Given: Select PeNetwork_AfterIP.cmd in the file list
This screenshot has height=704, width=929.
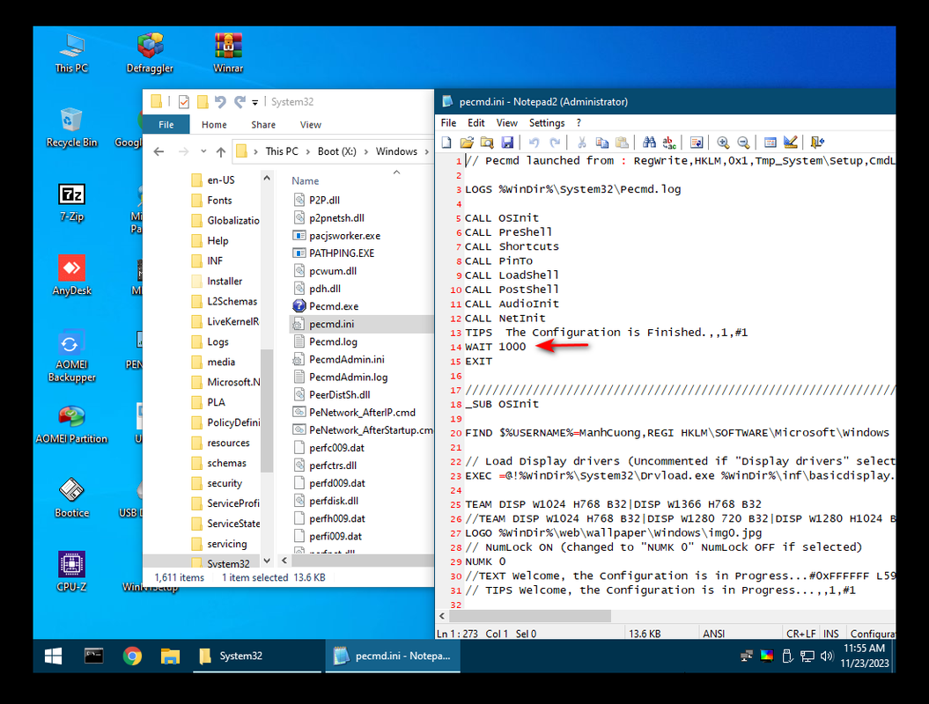Looking at the screenshot, I should pos(362,413).
